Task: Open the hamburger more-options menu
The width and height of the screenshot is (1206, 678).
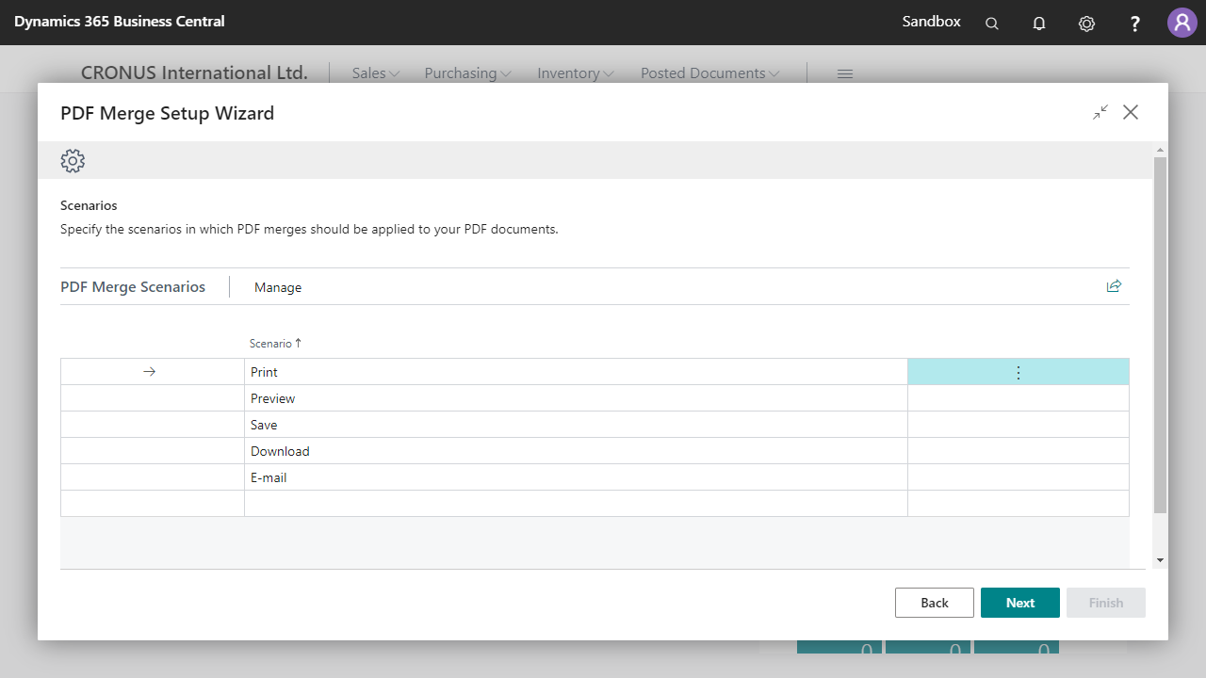Action: [845, 73]
